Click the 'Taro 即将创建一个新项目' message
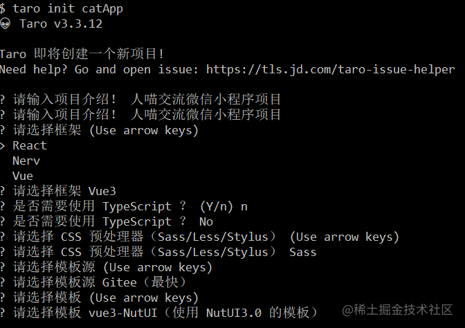Screen dimensions: 465x328 click(82, 54)
